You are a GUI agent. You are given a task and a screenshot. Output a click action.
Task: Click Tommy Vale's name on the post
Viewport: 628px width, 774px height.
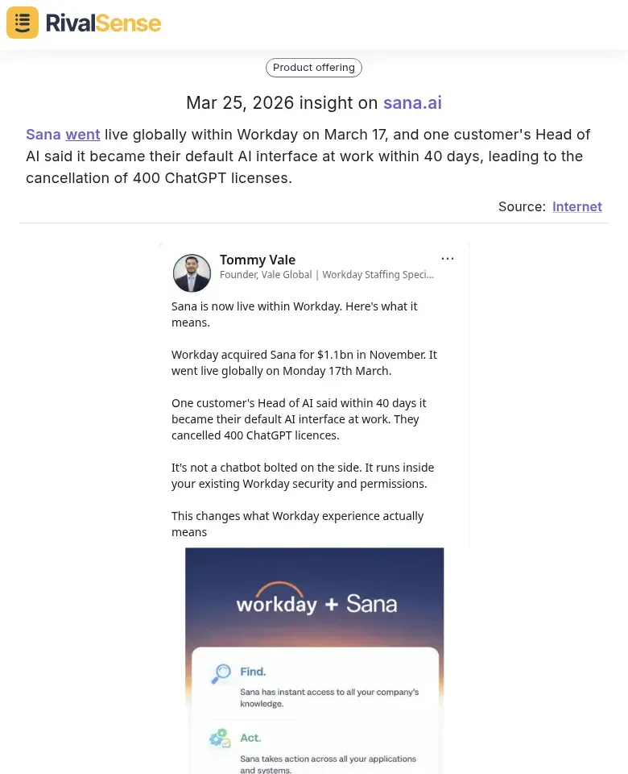pos(258,260)
